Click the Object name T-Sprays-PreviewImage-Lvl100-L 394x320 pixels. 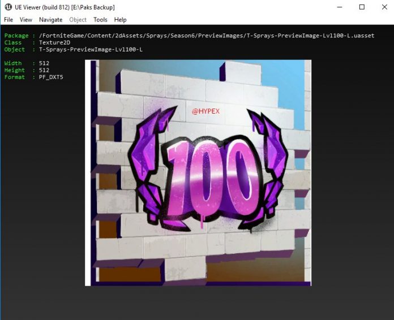click(91, 49)
